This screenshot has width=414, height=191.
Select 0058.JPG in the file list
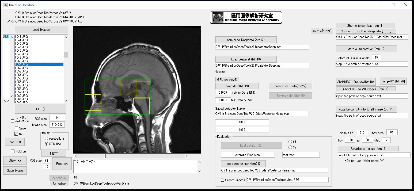[39, 89]
